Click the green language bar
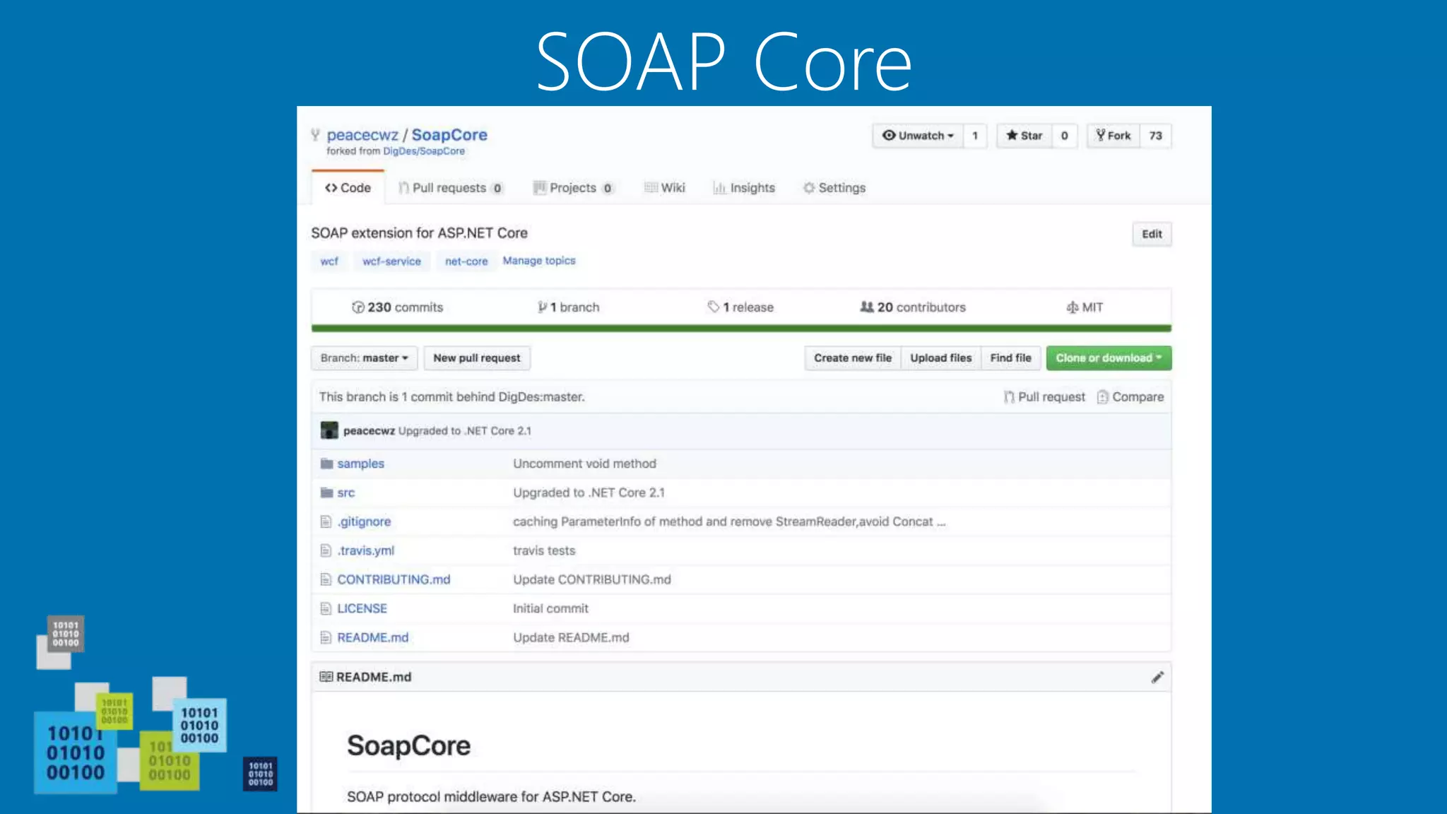This screenshot has width=1447, height=814. pos(741,329)
